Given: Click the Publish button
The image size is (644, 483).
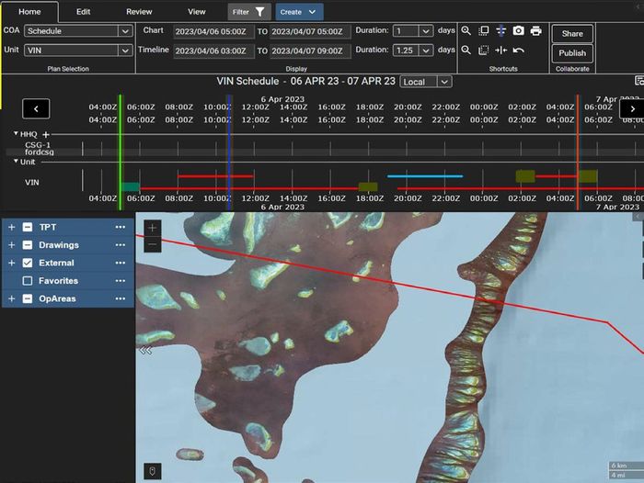Looking at the screenshot, I should (x=572, y=53).
